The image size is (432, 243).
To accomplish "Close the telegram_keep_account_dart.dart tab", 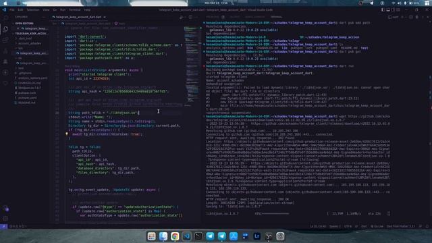I will coord(105,17).
